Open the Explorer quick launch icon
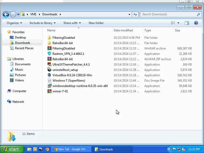This screenshot has height=153, width=204. [29, 149]
